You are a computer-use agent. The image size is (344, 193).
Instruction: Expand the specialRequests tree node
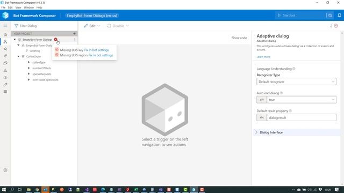tap(28, 74)
